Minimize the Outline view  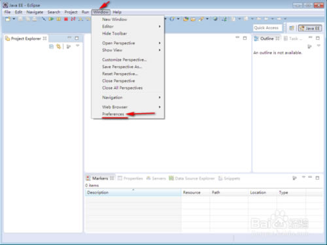click(x=310, y=37)
